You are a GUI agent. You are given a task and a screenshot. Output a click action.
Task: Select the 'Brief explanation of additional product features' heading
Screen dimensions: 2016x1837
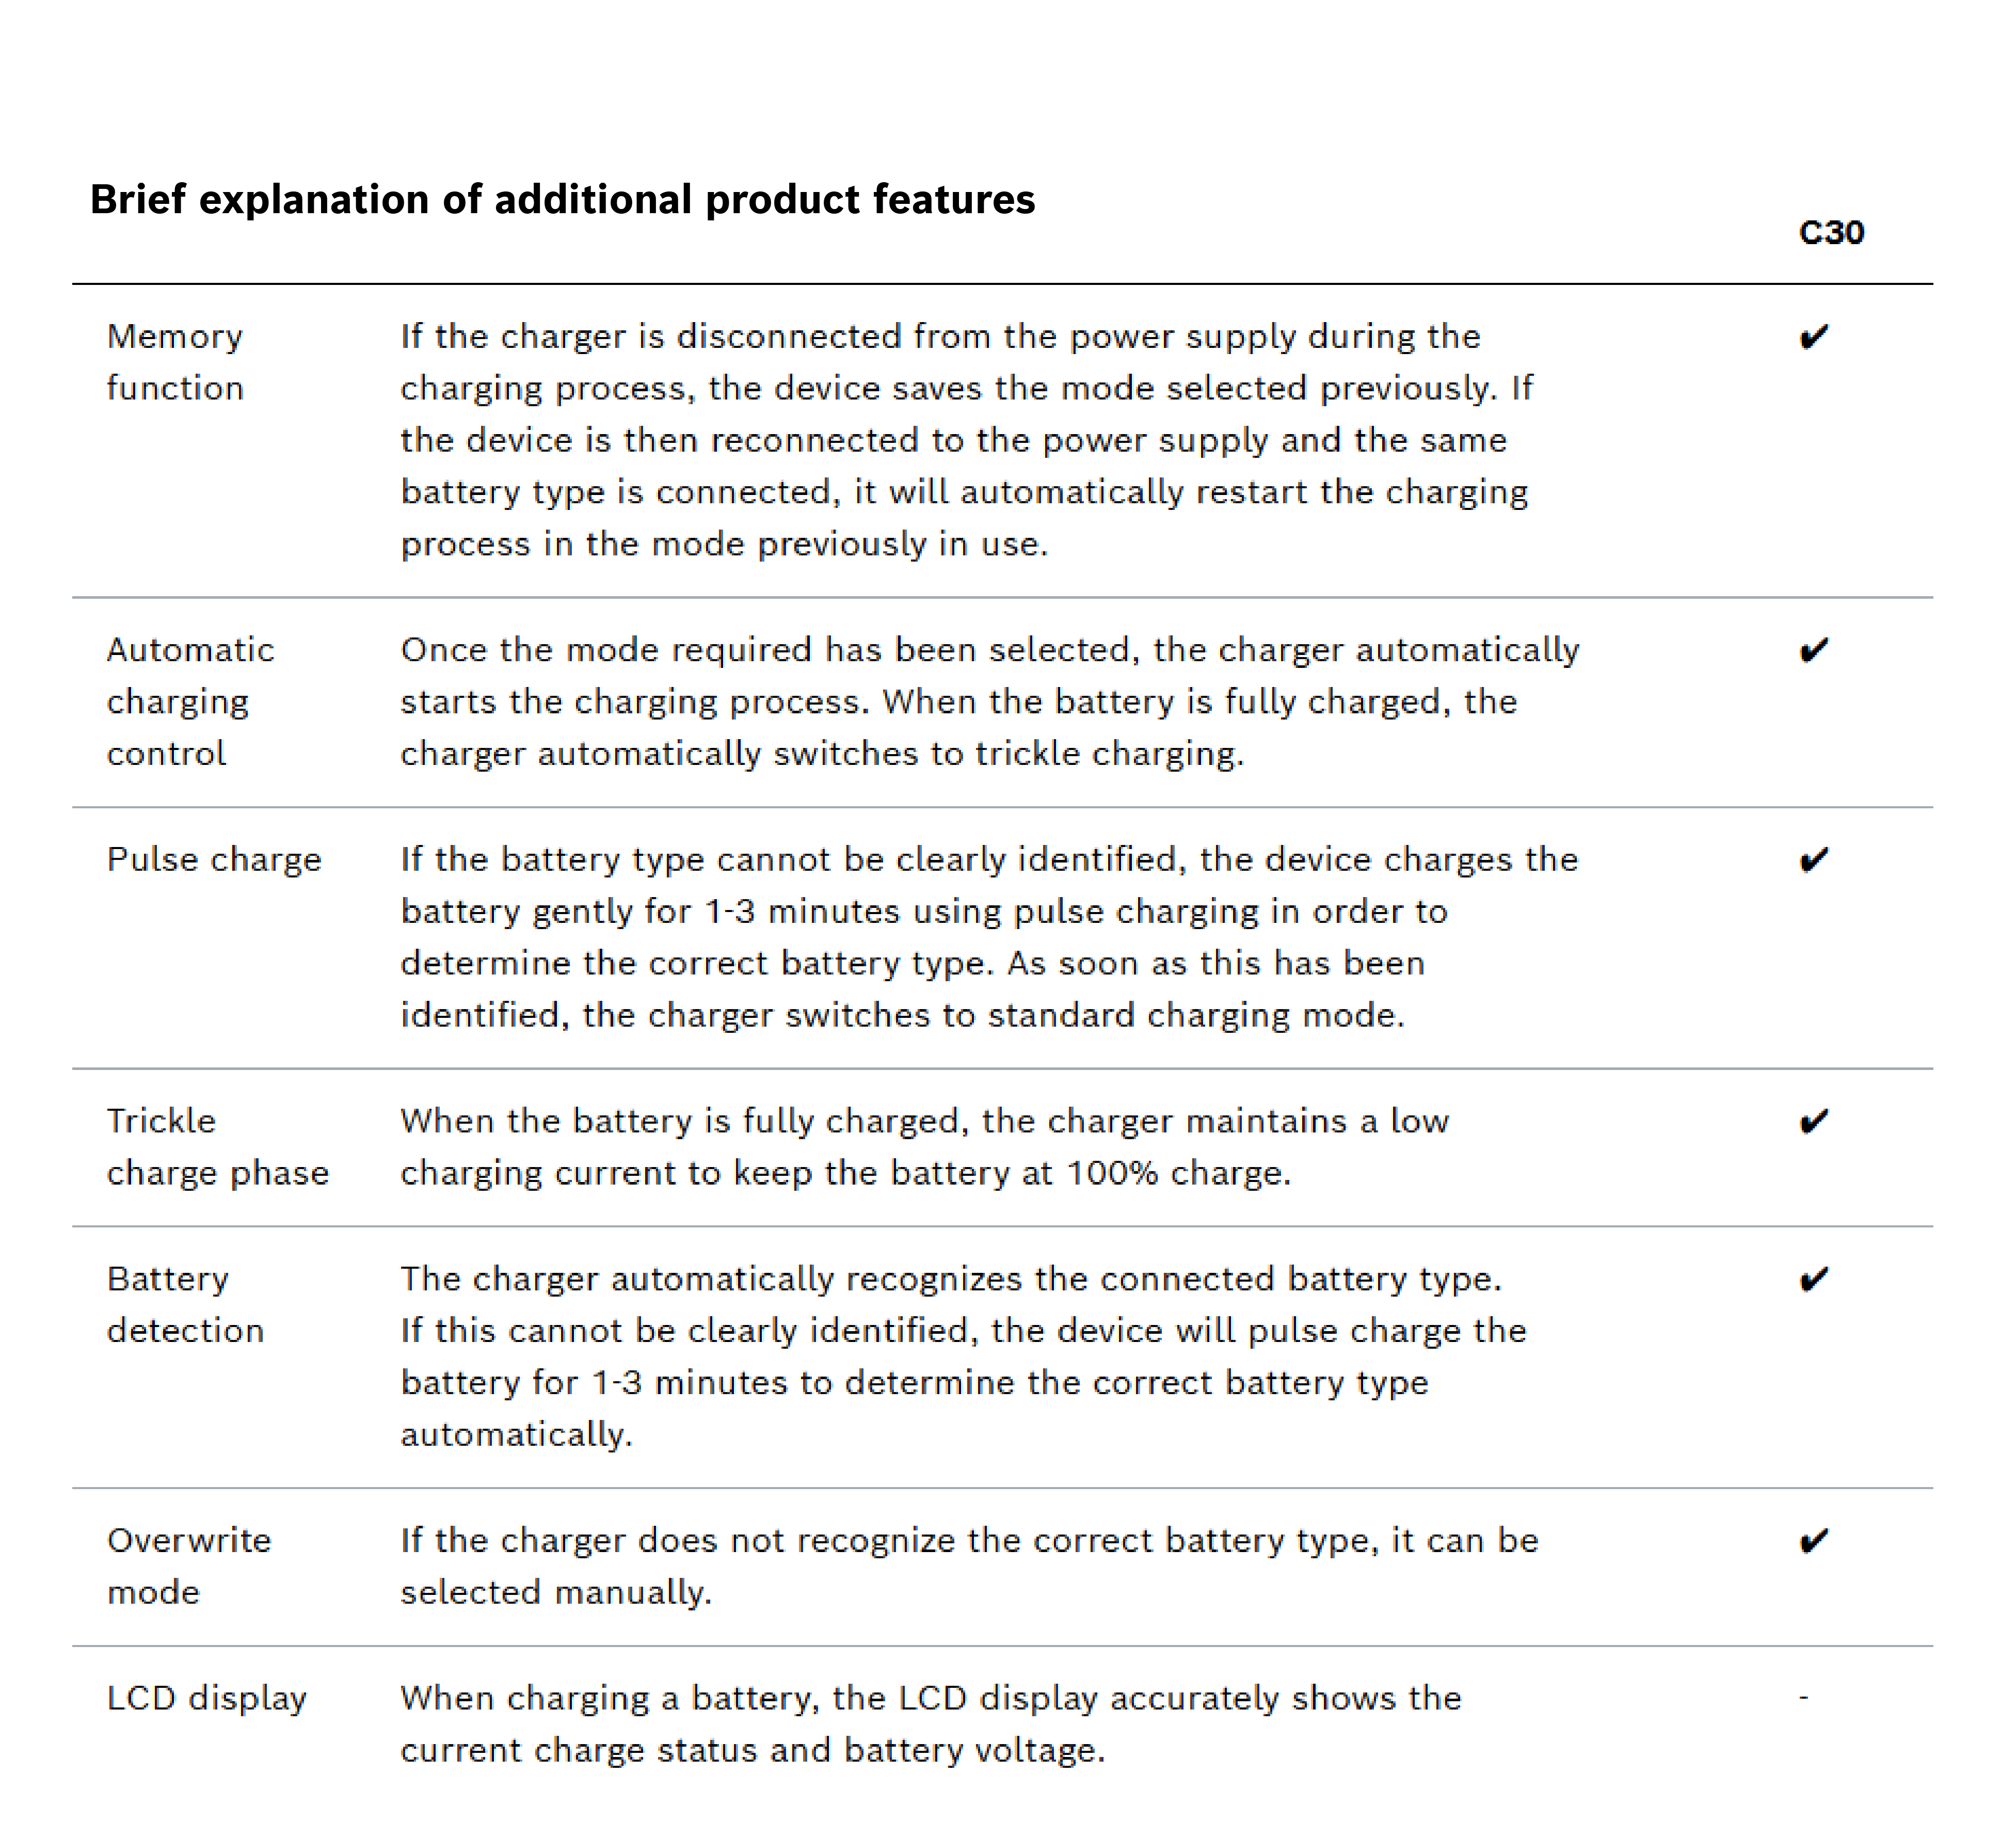[x=562, y=200]
